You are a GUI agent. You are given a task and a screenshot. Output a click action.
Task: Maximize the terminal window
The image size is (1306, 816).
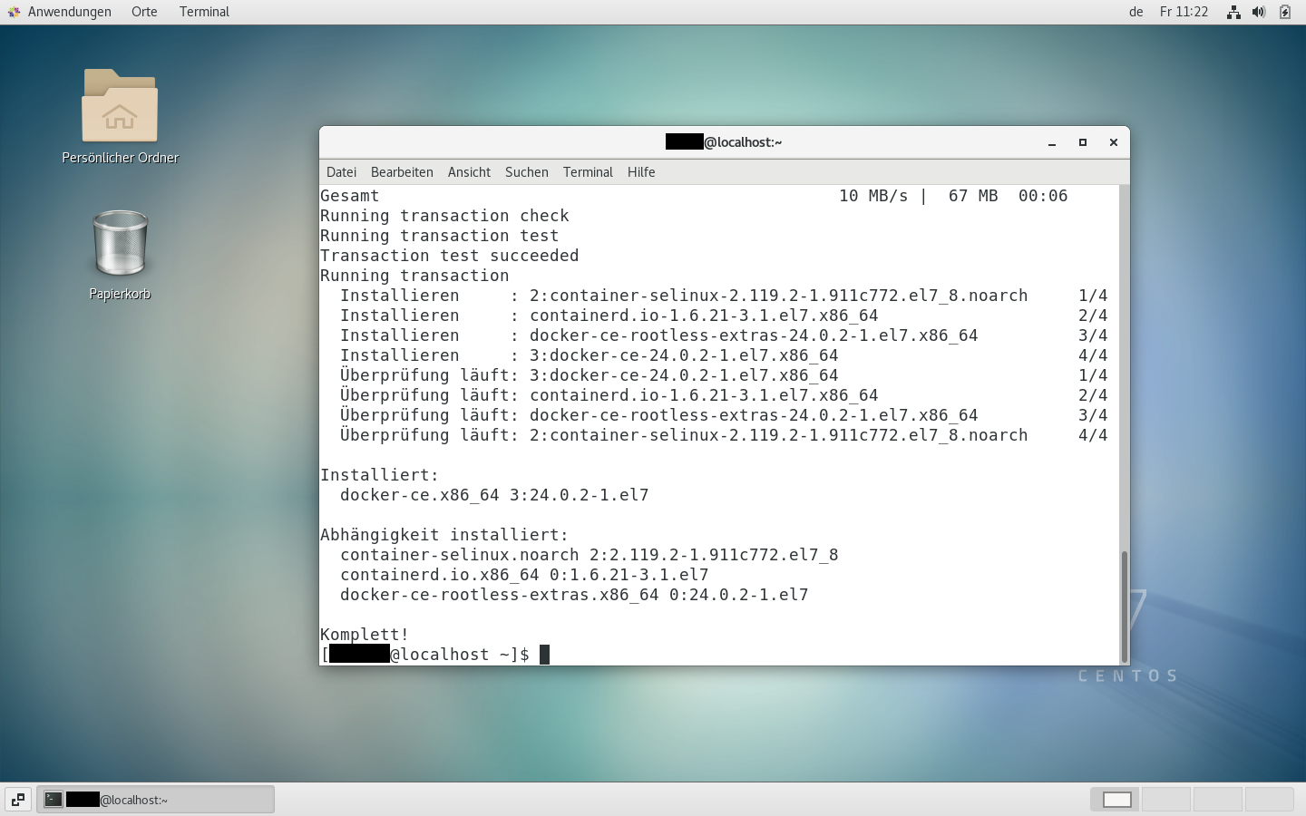point(1083,142)
